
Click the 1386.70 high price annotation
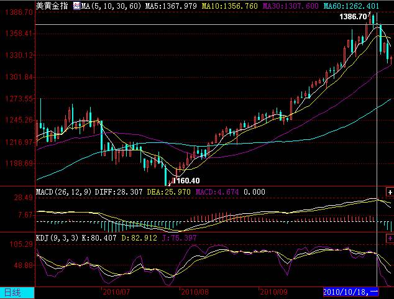353,17
